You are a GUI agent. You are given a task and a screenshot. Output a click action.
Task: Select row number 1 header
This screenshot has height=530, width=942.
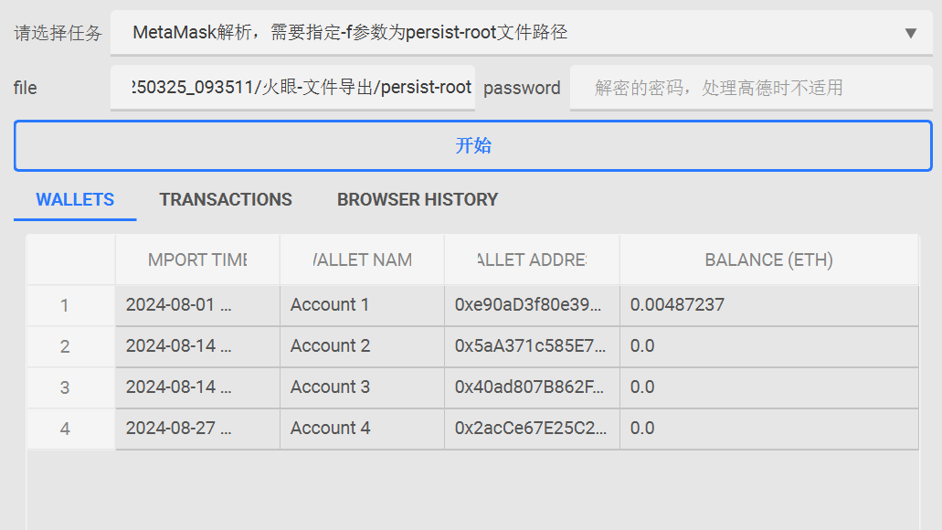pos(65,306)
